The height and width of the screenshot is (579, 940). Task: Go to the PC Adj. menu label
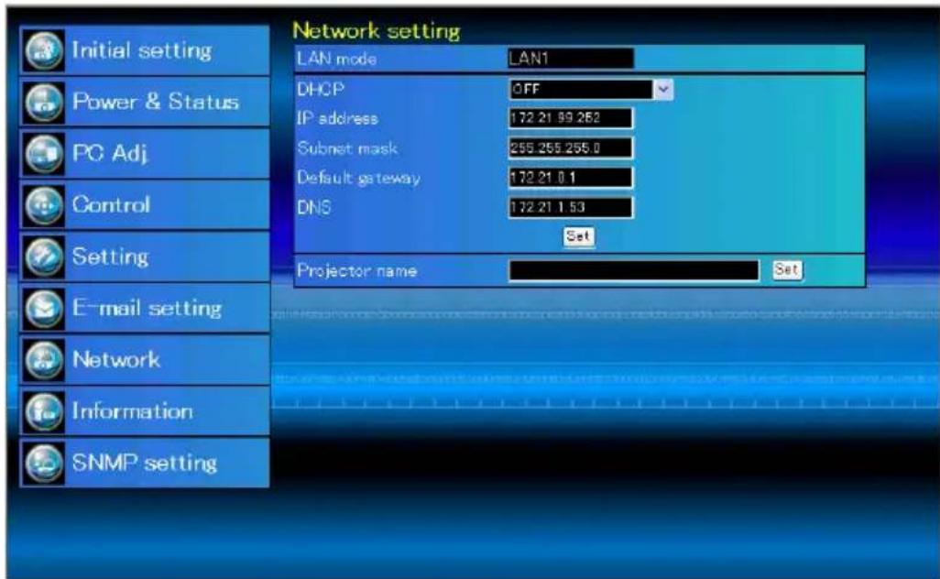coord(110,153)
